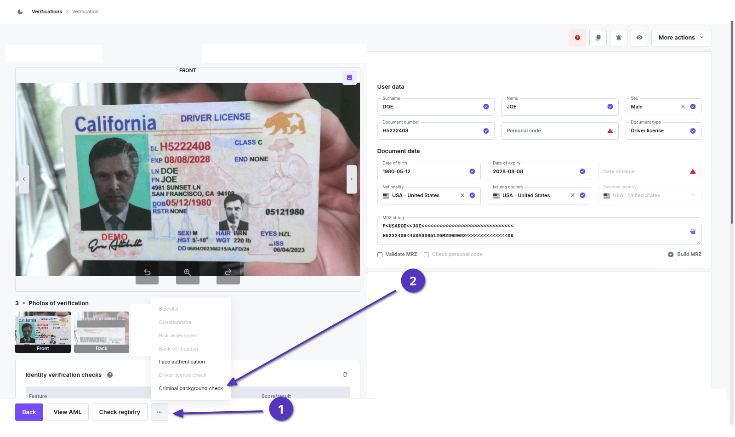Viewport: 735px width, 437px height.
Task: Click the image icon above the license photo
Action: point(349,78)
